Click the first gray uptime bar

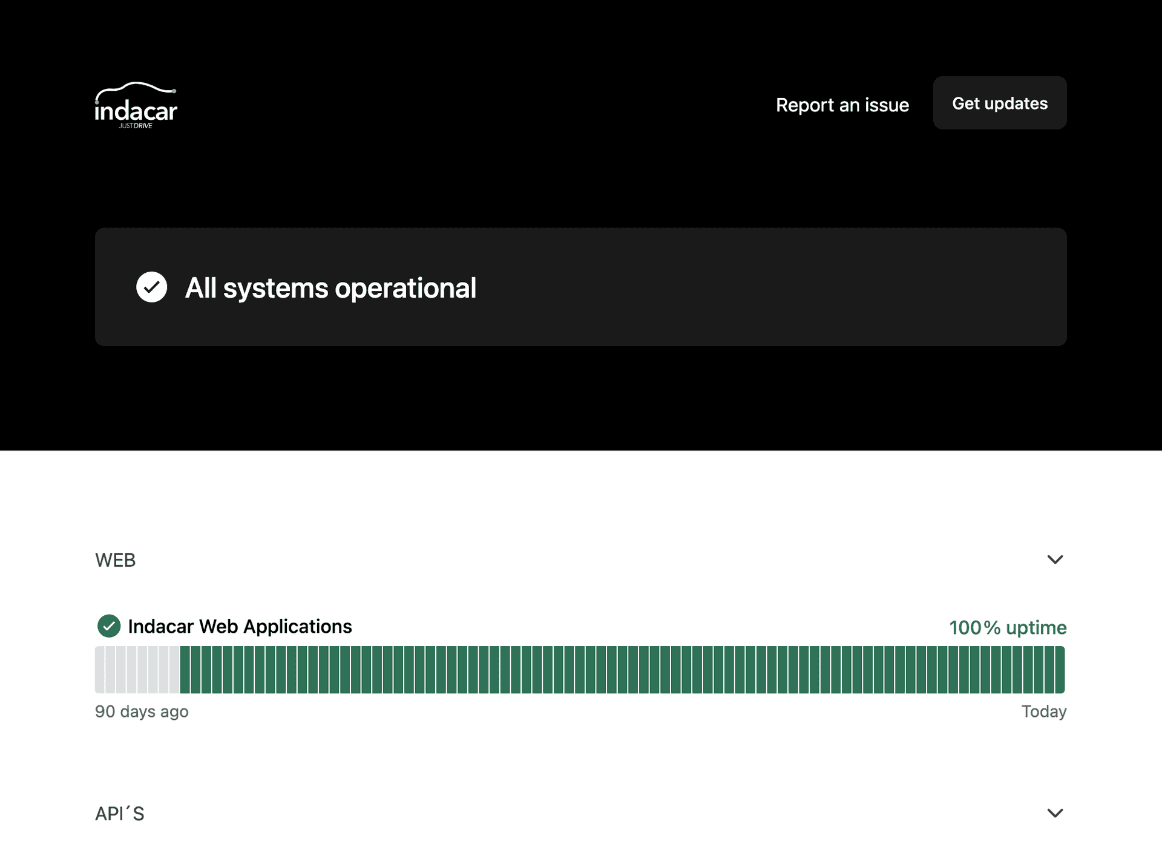pyautogui.click(x=99, y=670)
